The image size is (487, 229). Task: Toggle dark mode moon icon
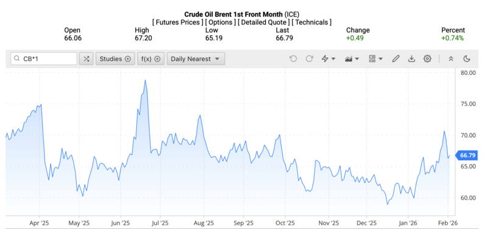click(x=466, y=58)
